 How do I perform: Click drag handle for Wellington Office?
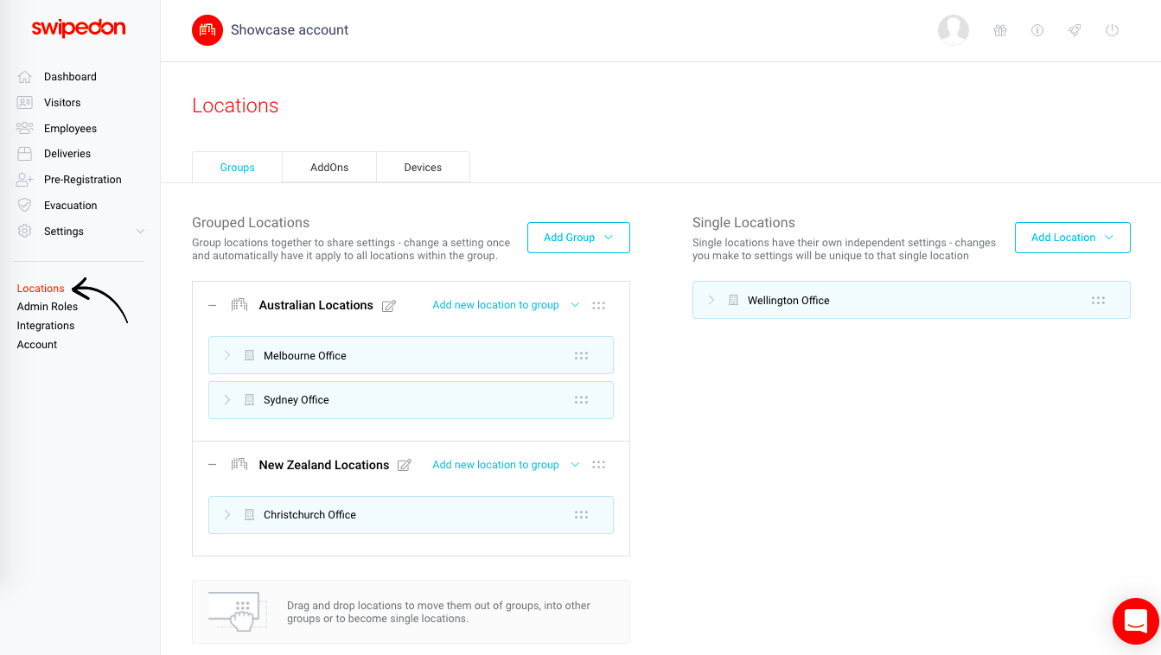[x=1099, y=300]
